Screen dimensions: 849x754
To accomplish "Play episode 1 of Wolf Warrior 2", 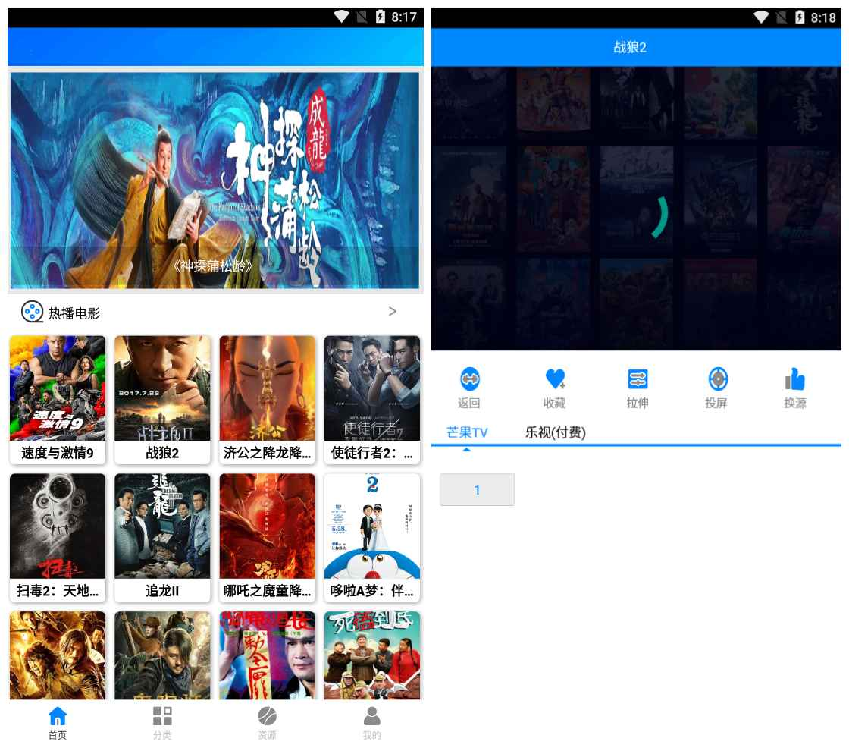I will click(x=477, y=490).
